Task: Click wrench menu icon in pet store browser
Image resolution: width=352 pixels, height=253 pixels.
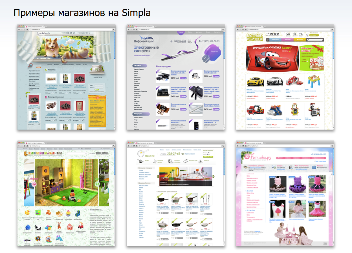Action: tap(113, 29)
